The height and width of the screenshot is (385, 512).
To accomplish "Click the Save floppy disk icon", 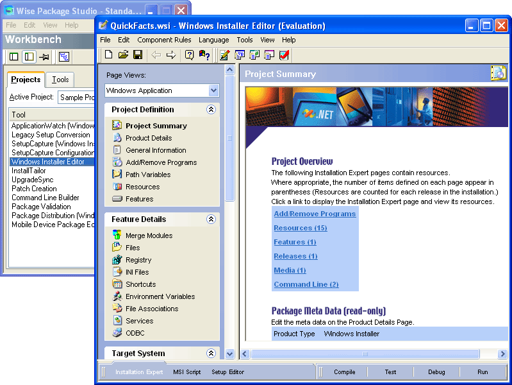I will (138, 55).
